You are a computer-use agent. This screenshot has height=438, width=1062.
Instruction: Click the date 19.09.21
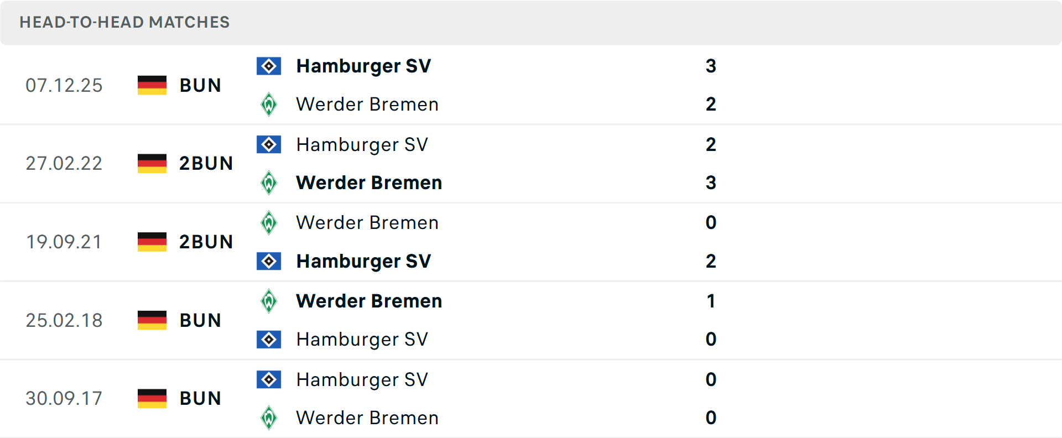64,241
